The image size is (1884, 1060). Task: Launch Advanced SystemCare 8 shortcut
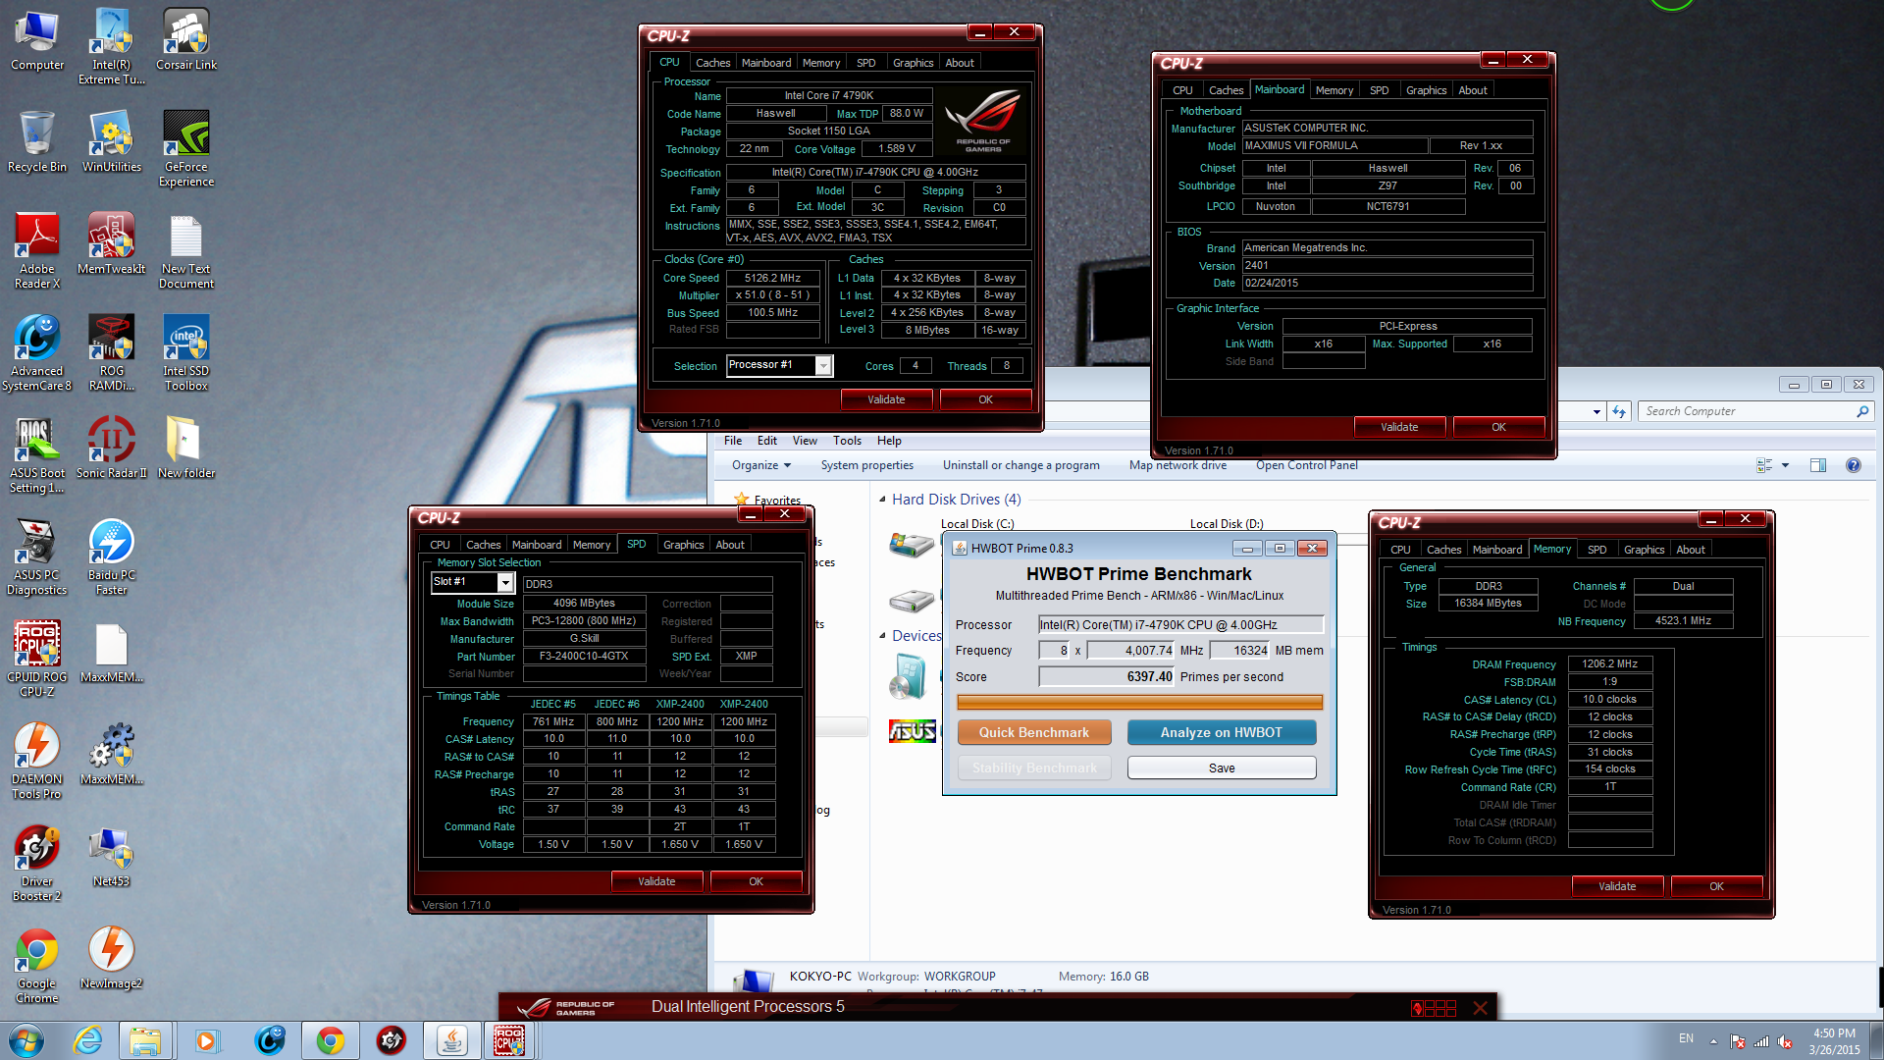(37, 353)
